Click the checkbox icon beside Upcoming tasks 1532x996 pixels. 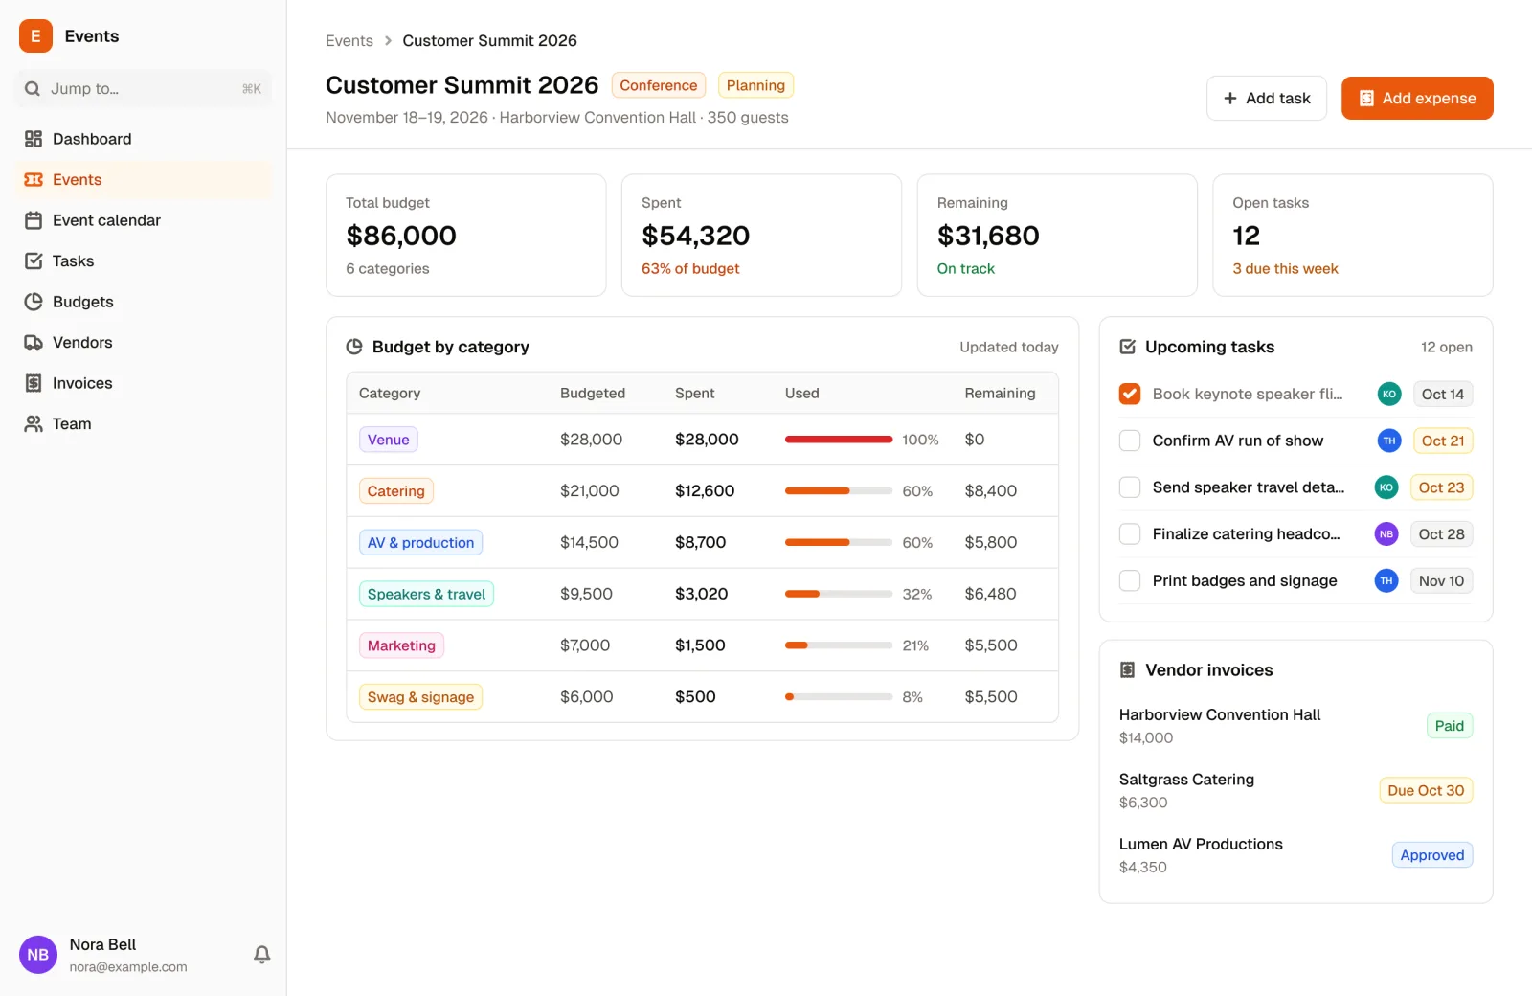1128,347
